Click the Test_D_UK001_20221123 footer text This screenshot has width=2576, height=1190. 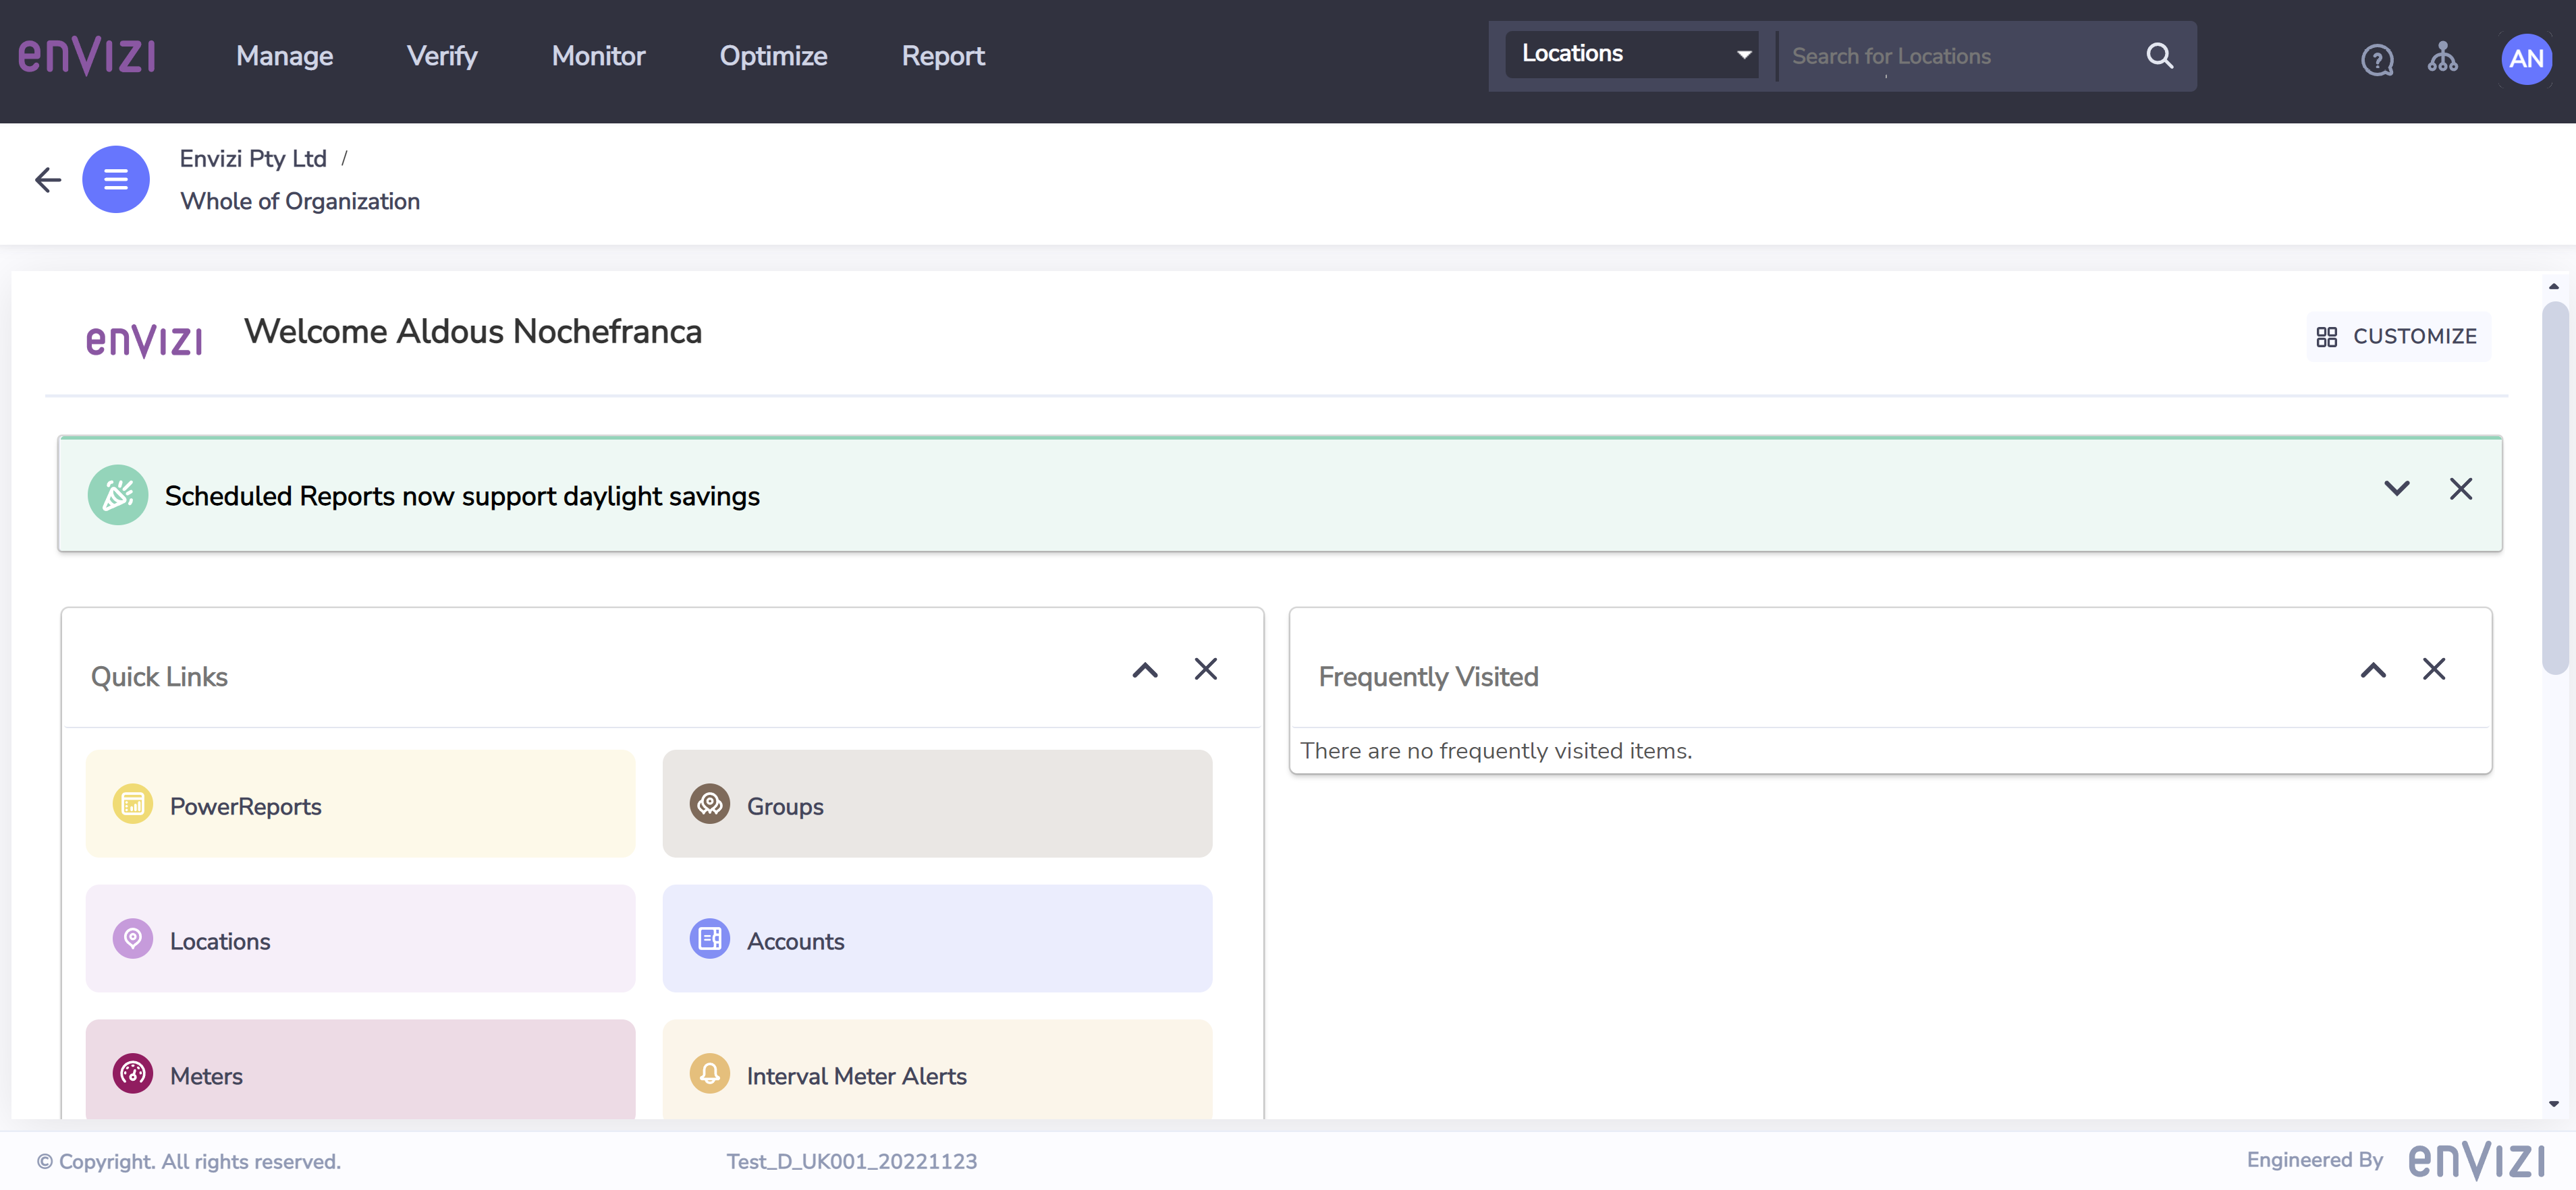[x=851, y=1162]
